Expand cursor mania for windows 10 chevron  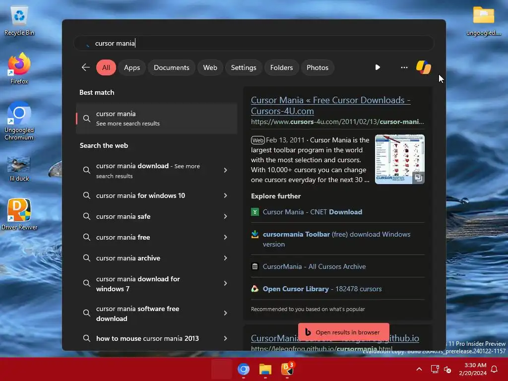coord(226,195)
